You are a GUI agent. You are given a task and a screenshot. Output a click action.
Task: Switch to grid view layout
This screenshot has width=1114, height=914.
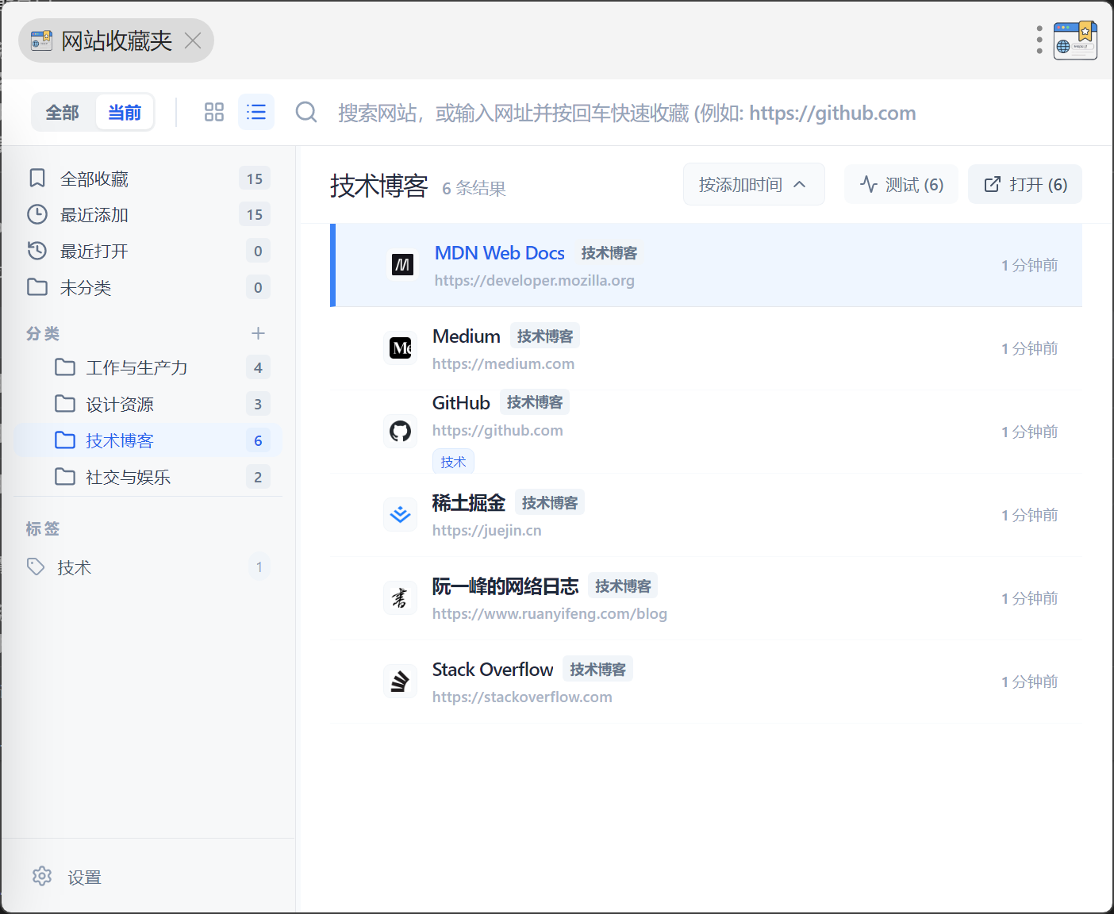[x=213, y=112]
